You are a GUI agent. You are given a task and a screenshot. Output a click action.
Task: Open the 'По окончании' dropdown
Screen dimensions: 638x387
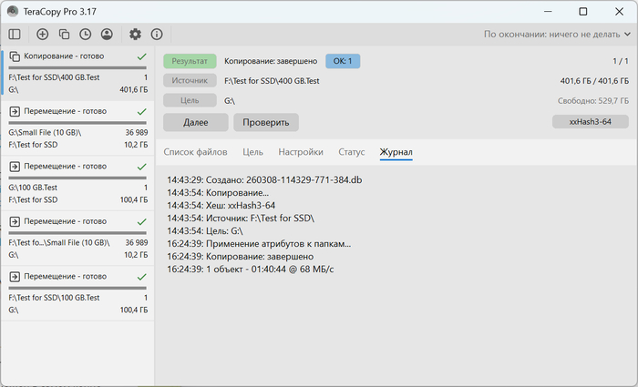click(556, 35)
